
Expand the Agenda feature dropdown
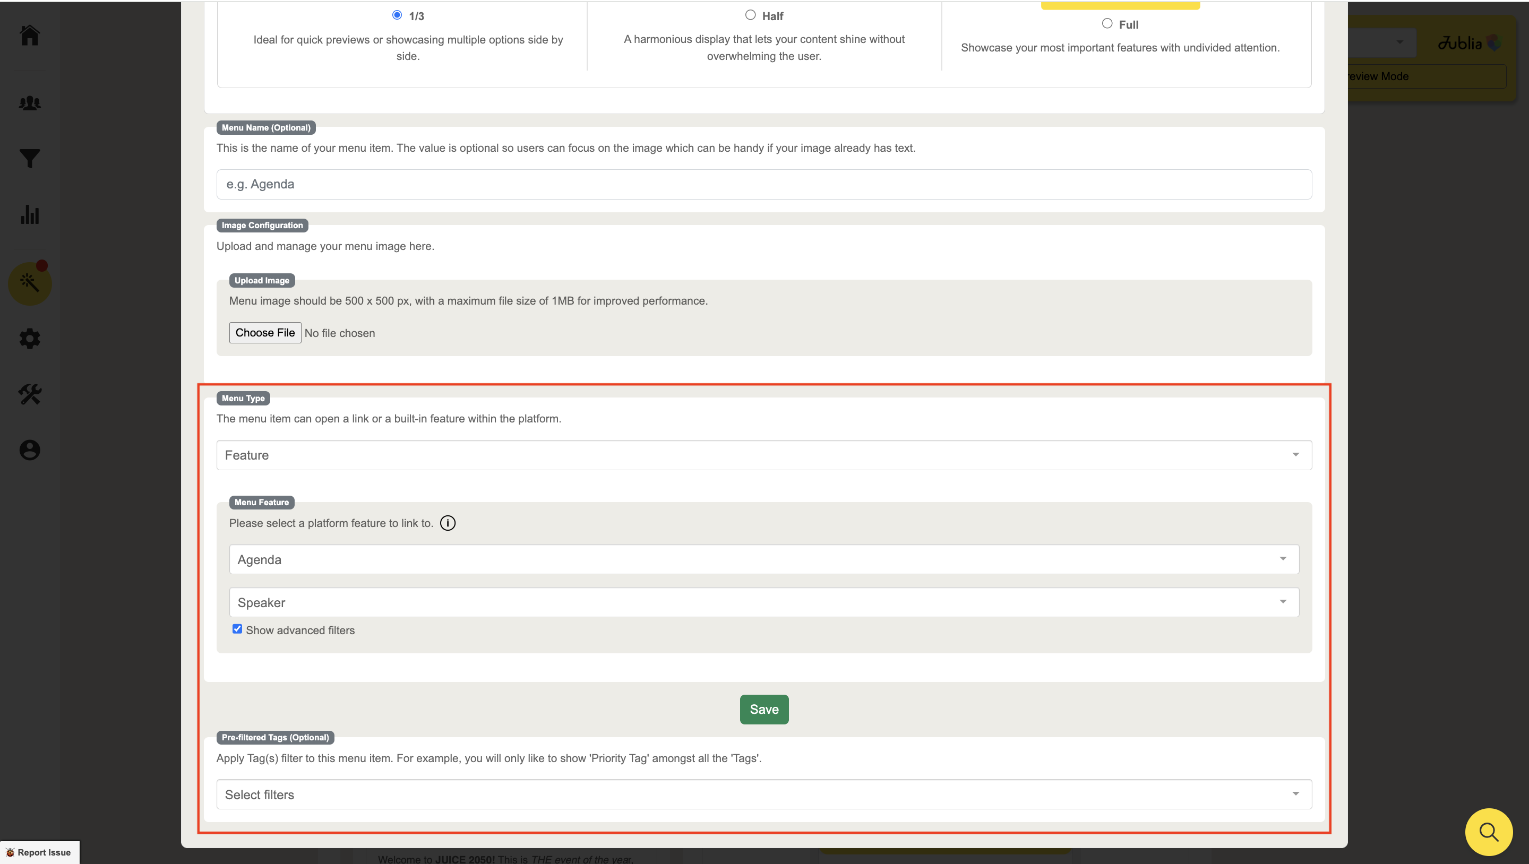click(763, 559)
